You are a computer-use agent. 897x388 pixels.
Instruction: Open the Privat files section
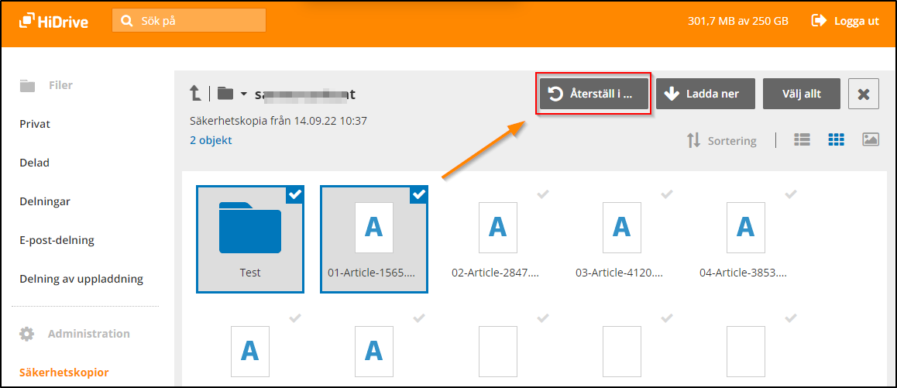tap(35, 124)
